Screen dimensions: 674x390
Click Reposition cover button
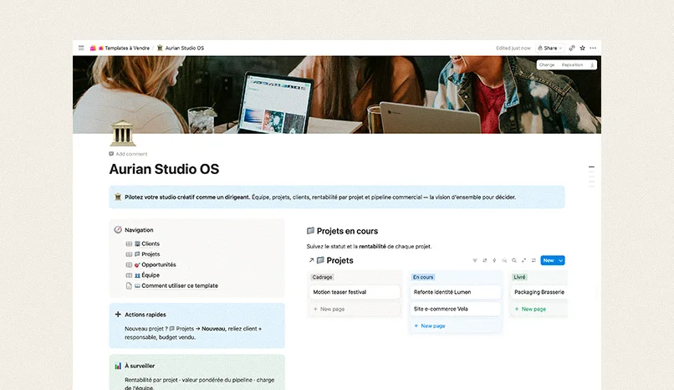coord(572,65)
